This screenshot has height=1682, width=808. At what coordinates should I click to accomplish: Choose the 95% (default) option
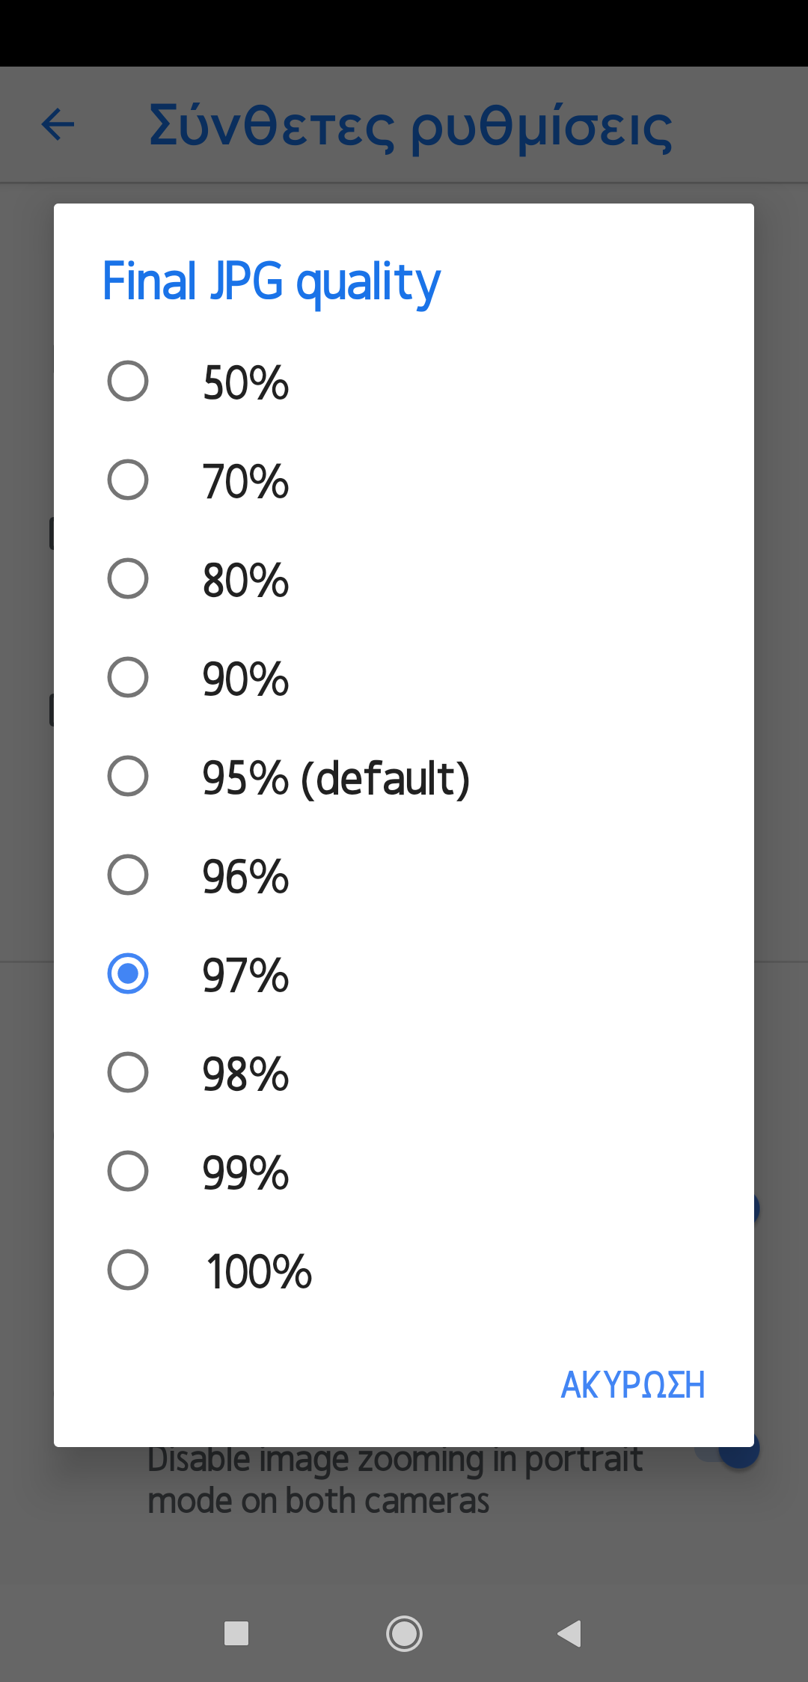pyautogui.click(x=128, y=777)
